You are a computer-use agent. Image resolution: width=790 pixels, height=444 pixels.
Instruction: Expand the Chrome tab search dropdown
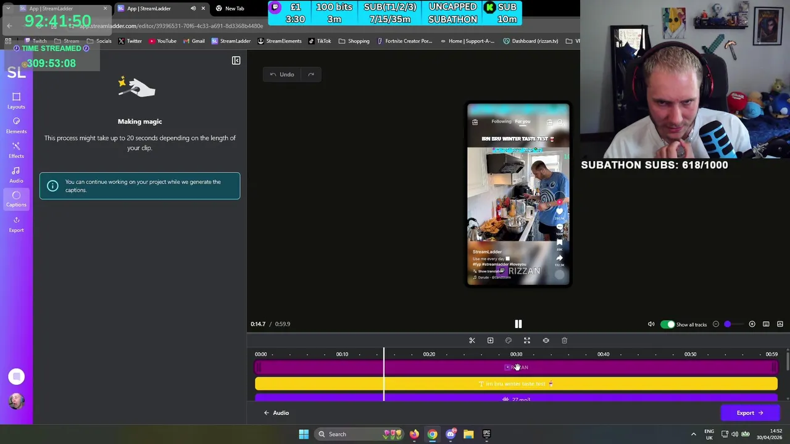tap(8, 9)
